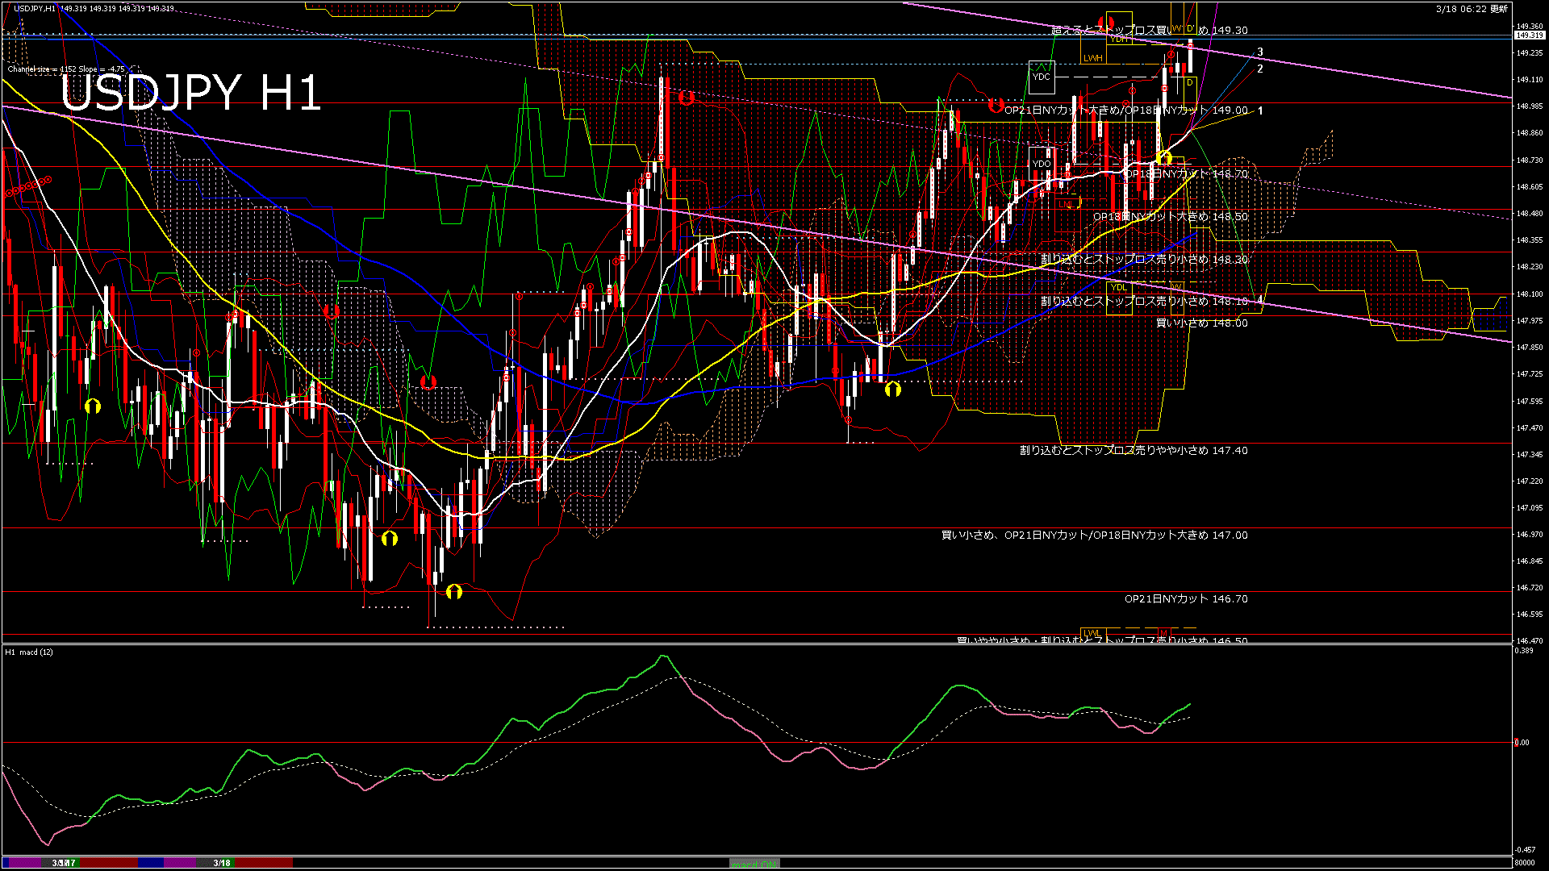Click the OP21日NYカット 146.70 label
The image size is (1549, 871).
point(1185,598)
